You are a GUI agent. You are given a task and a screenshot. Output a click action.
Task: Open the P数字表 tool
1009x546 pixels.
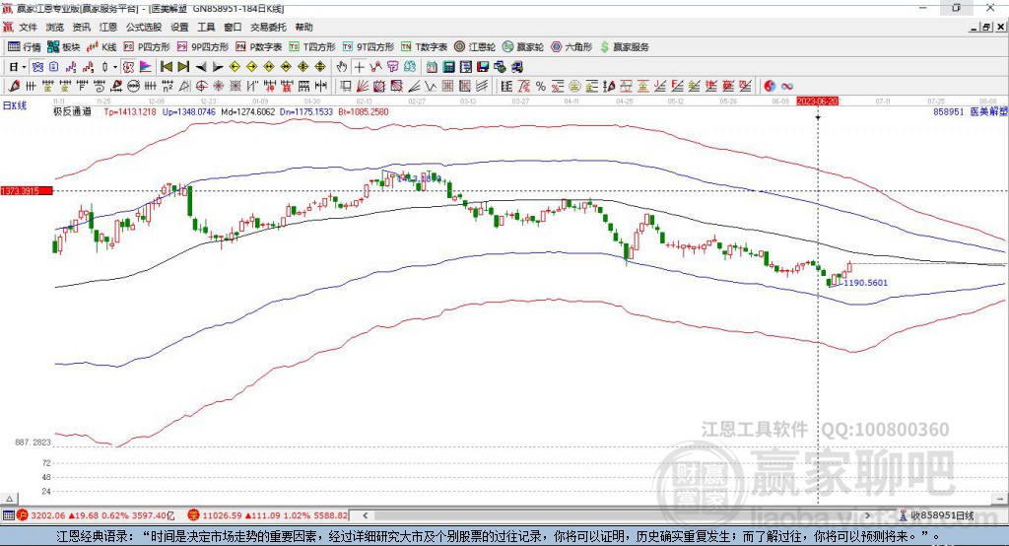[259, 47]
